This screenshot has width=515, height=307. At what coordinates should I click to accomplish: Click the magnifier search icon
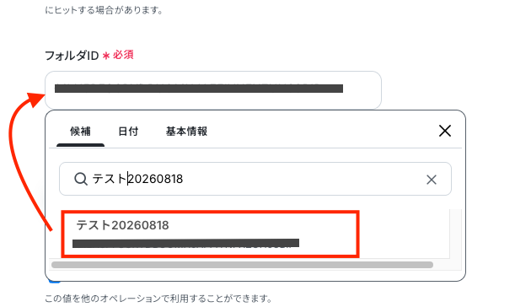80,179
